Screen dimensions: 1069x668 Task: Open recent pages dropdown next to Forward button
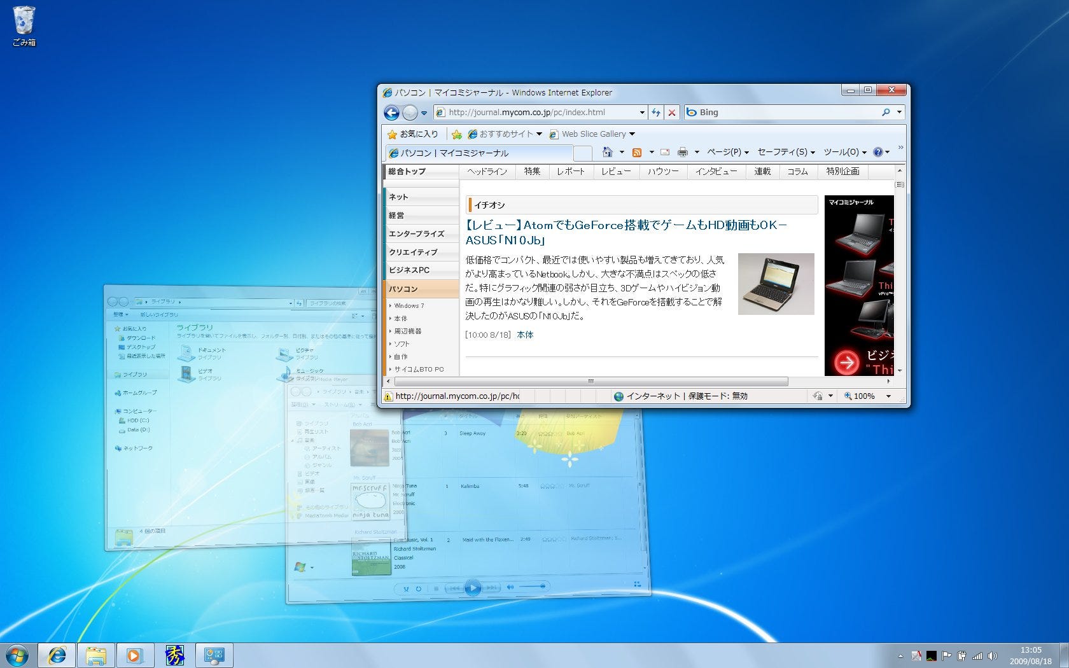pyautogui.click(x=424, y=113)
